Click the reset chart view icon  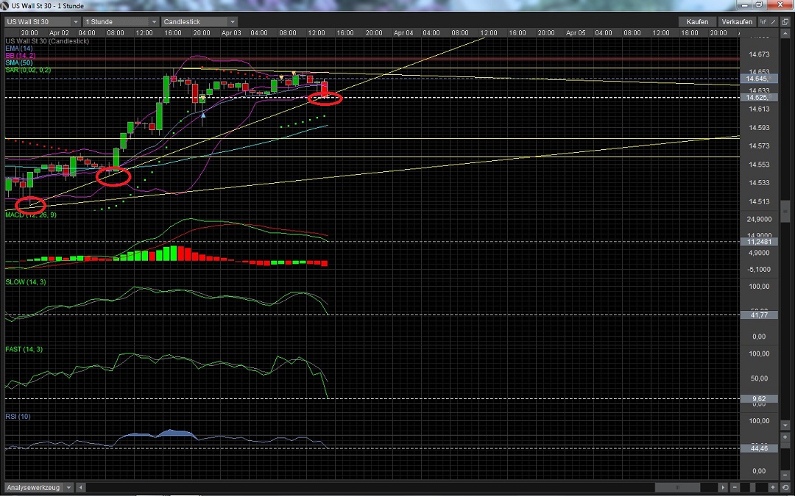point(785,487)
